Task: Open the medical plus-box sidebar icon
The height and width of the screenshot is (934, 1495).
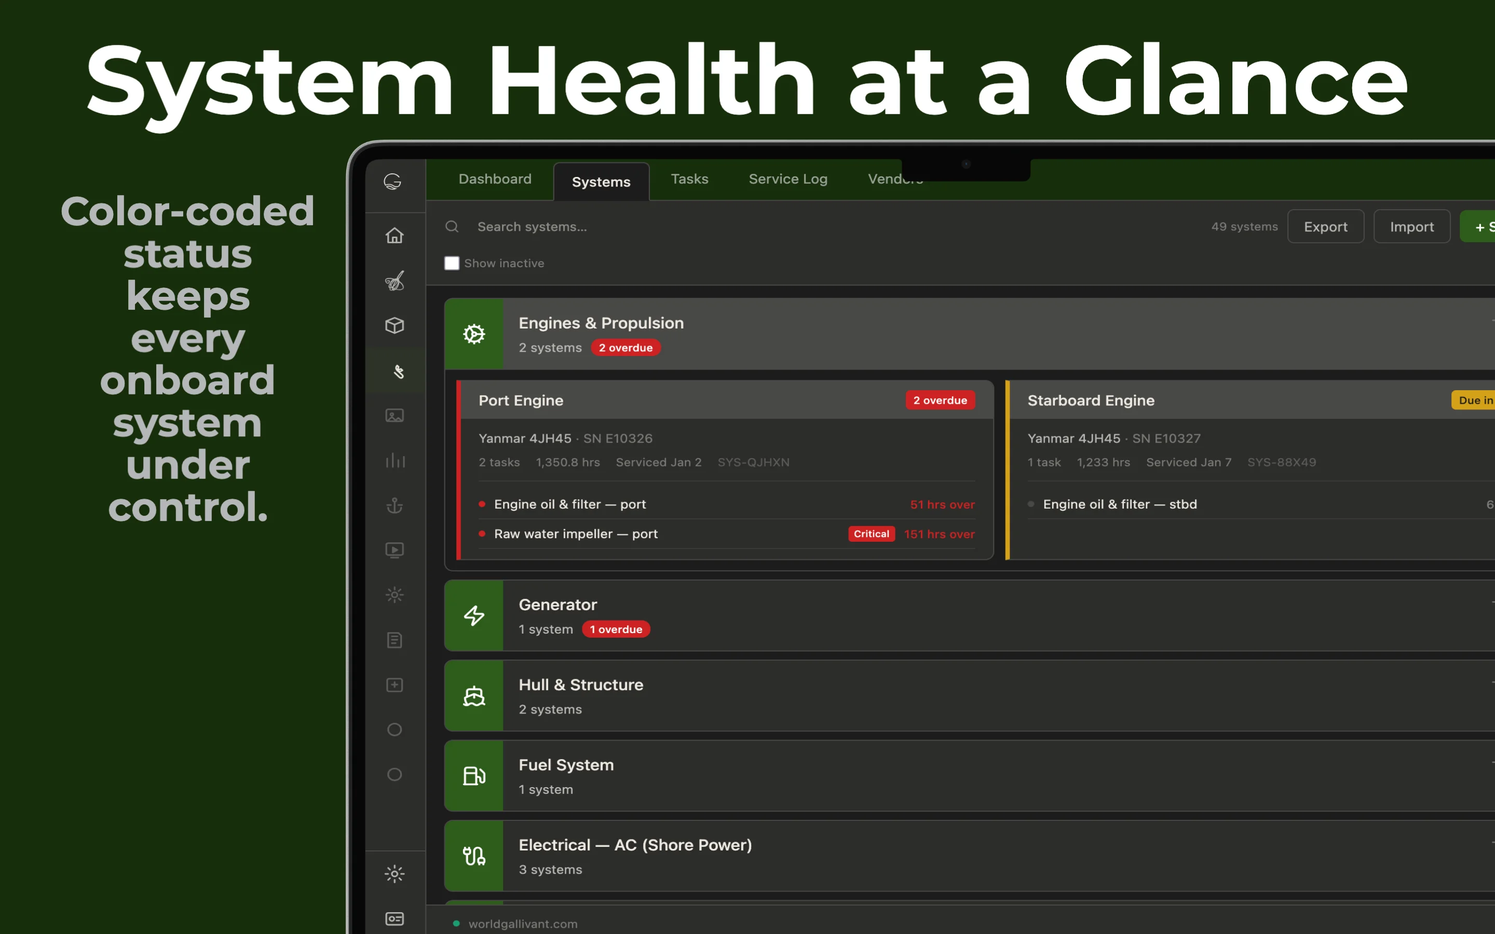Action: point(394,685)
